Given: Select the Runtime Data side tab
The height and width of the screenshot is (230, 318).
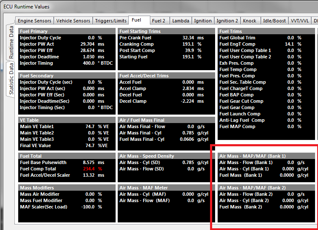Looking at the screenshot, I should coord(11,42).
